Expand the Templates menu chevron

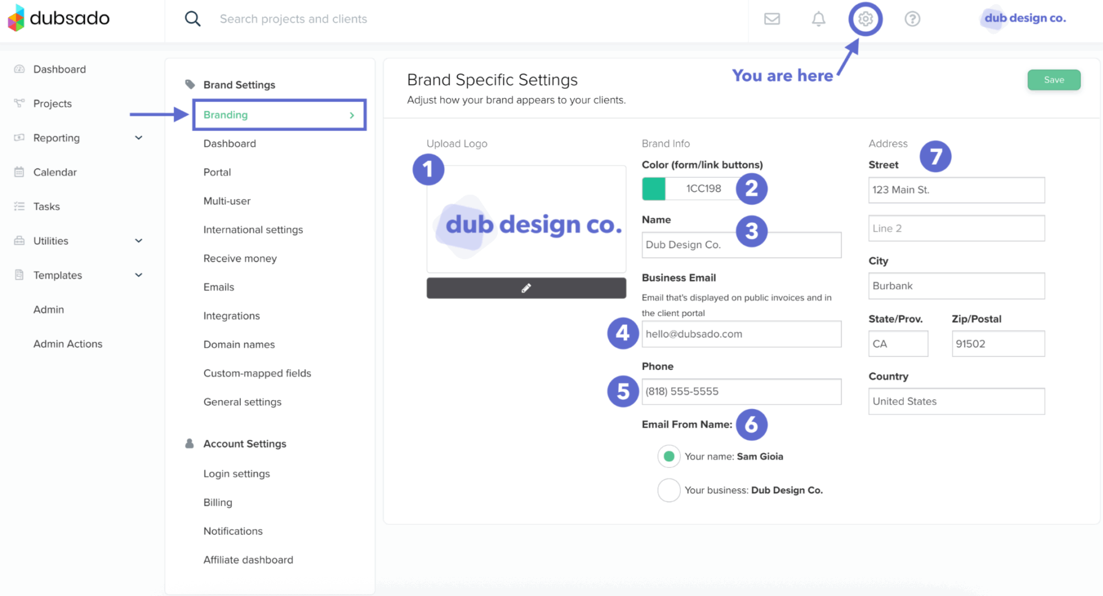[x=138, y=275]
